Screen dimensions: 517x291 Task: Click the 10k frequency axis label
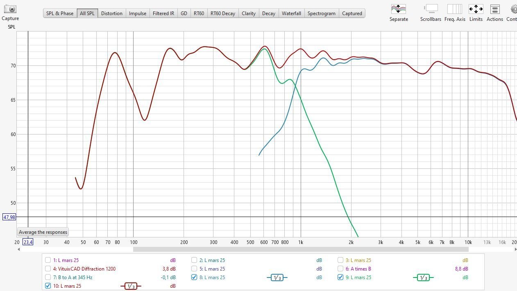pos(468,242)
